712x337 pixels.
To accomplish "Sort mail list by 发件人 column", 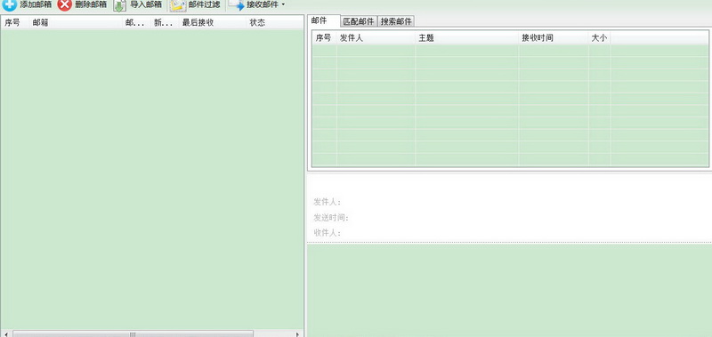I will pyautogui.click(x=376, y=38).
